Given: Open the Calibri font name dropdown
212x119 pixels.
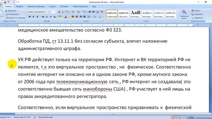Looking at the screenshot, I should coord(47,12).
